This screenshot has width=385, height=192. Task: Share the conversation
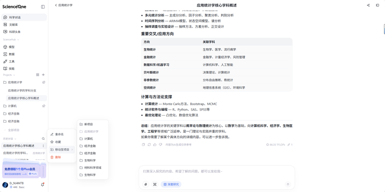[x=368, y=5]
